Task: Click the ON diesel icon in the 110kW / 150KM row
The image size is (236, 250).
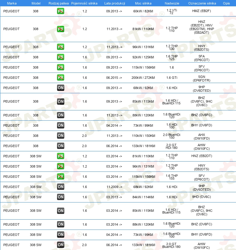Action: pos(61,135)
